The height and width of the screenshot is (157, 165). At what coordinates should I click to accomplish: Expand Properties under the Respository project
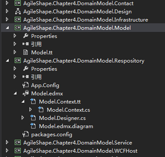point(15,69)
